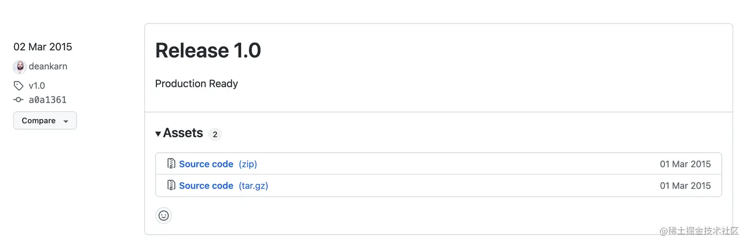Click the Assets heading text
Viewport: 747px width, 244px height.
[183, 133]
